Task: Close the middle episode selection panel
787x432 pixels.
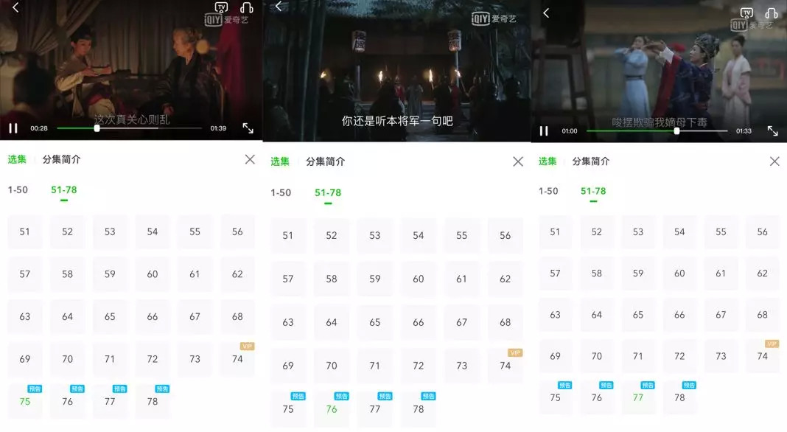Action: (x=518, y=161)
